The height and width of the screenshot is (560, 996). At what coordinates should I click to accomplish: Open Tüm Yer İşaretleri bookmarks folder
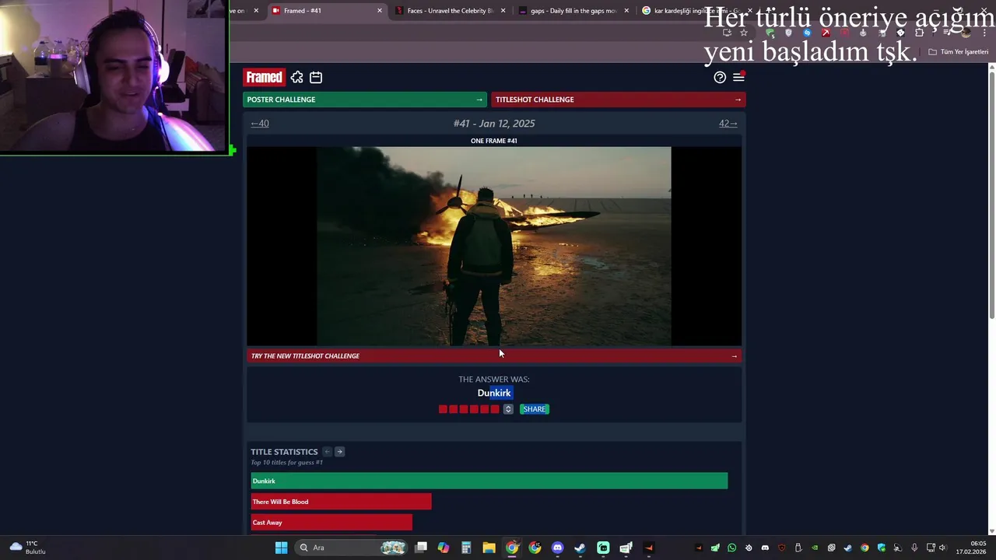click(x=958, y=52)
